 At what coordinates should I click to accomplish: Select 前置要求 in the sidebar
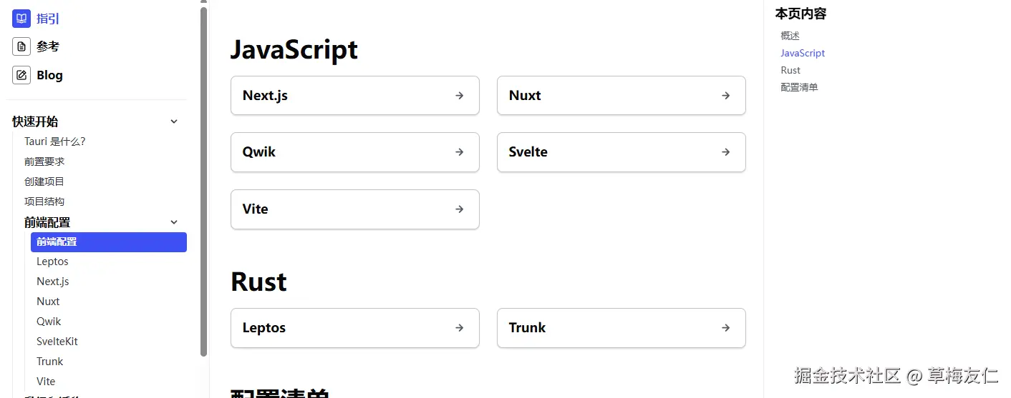(x=44, y=161)
